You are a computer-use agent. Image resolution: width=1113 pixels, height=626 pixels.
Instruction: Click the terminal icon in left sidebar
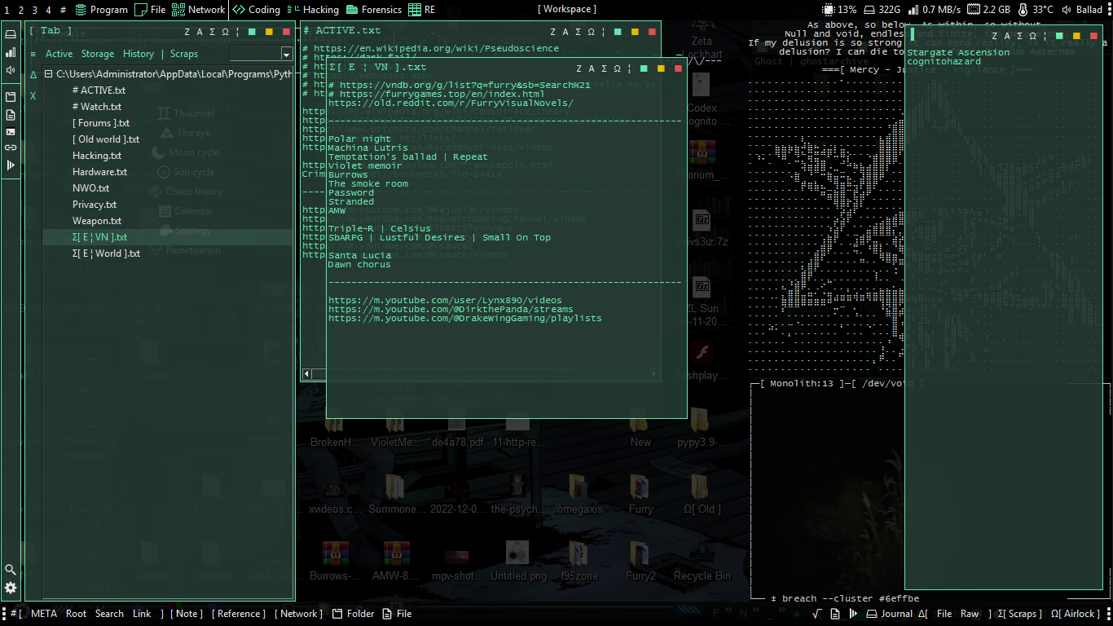[x=11, y=131]
